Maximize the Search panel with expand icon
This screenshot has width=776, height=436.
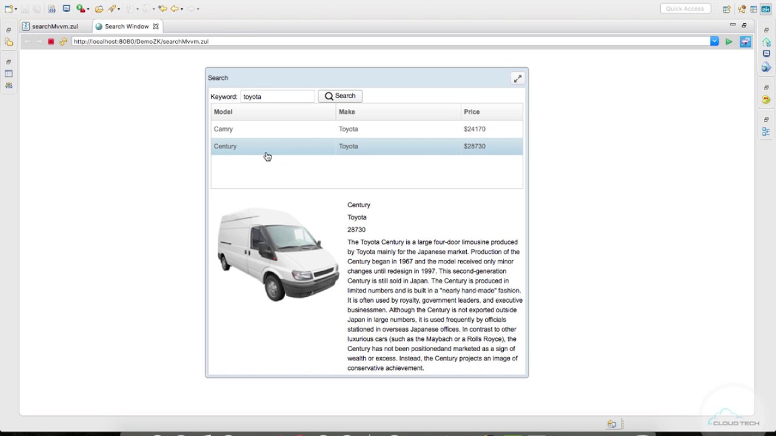pos(518,78)
